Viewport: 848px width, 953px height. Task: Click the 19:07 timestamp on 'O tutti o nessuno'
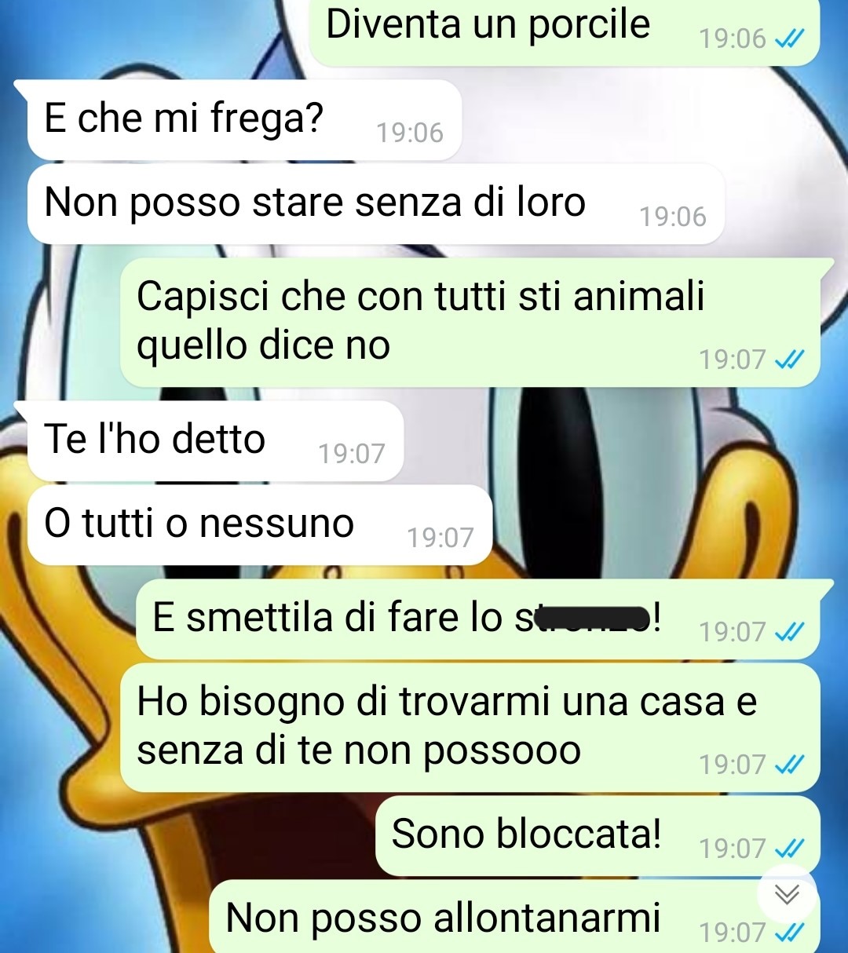440,538
